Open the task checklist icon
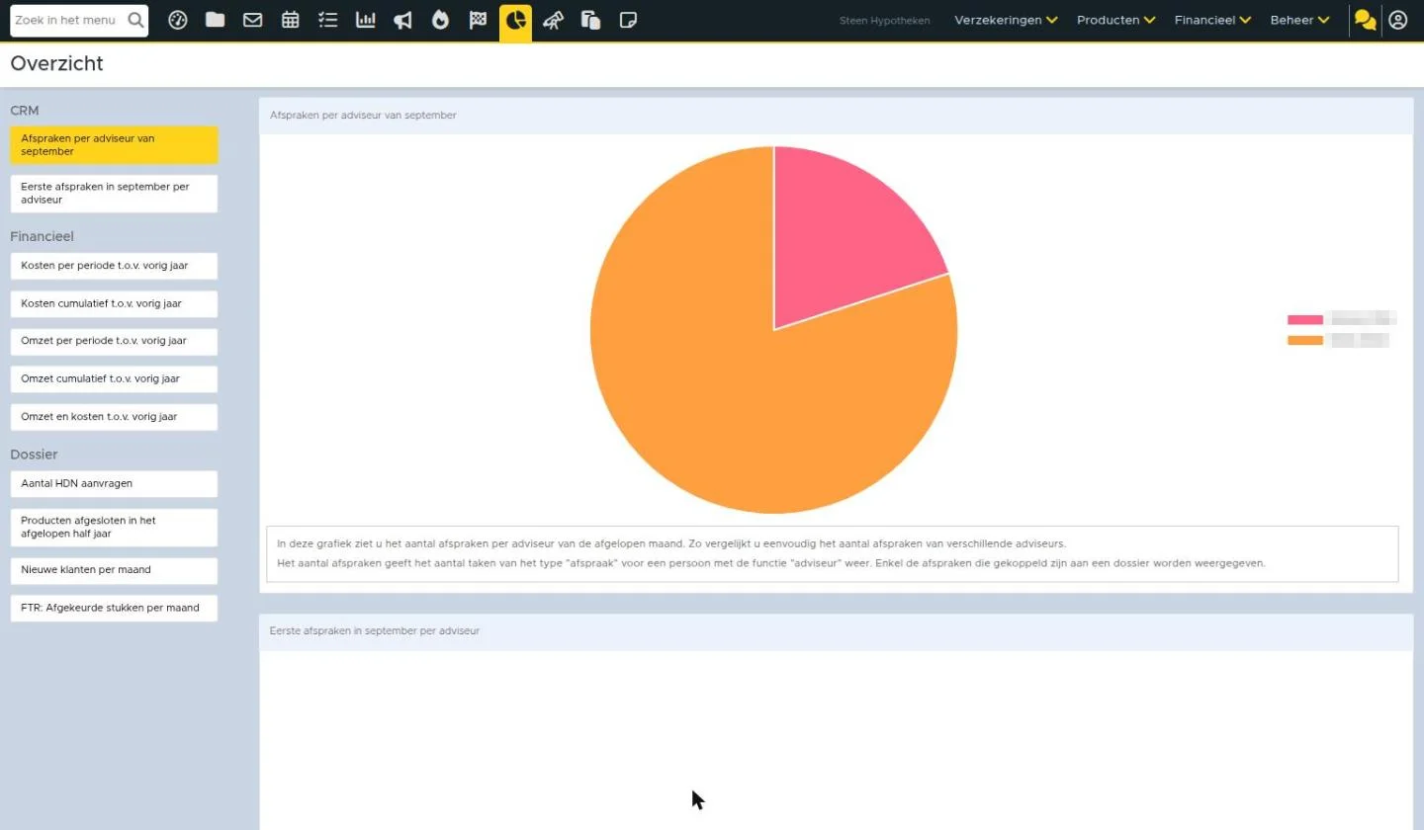Viewport: 1424px width, 830px height. click(327, 20)
